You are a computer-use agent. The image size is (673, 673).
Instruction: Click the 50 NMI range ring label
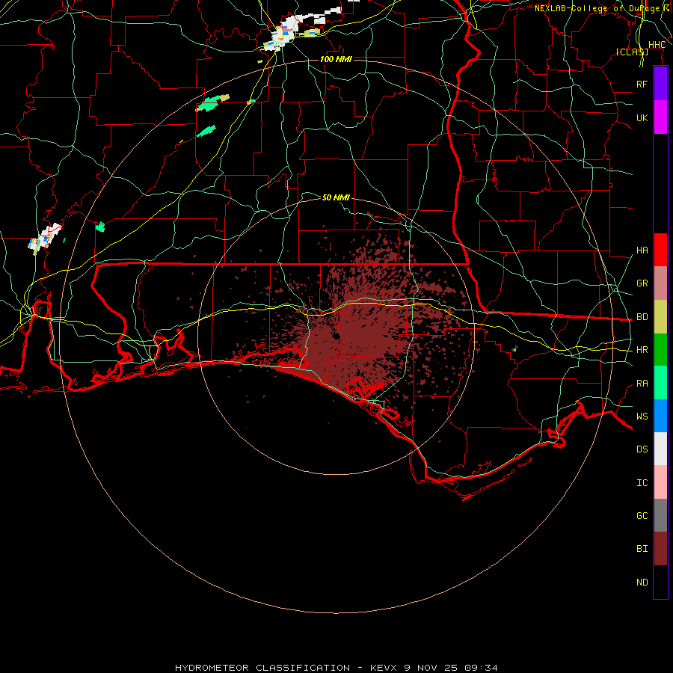coord(336,197)
